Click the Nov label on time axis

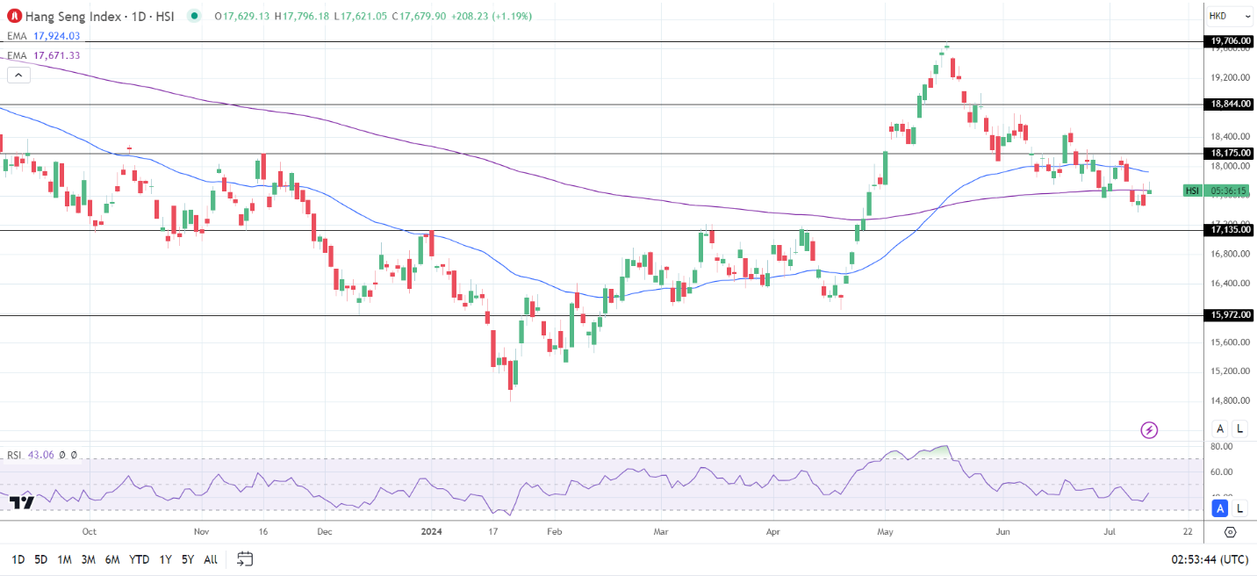pos(201,532)
